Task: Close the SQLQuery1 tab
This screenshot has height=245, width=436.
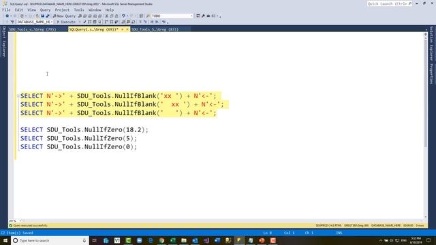Action: (x=127, y=29)
